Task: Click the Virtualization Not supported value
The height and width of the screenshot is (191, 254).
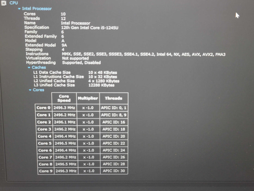Action: (75, 58)
